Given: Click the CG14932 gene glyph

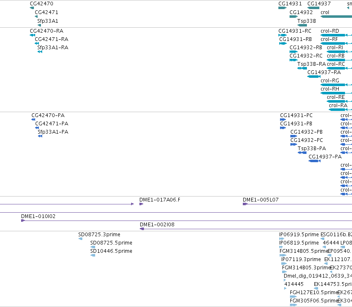Looking at the screenshot, I should pos(294,17).
